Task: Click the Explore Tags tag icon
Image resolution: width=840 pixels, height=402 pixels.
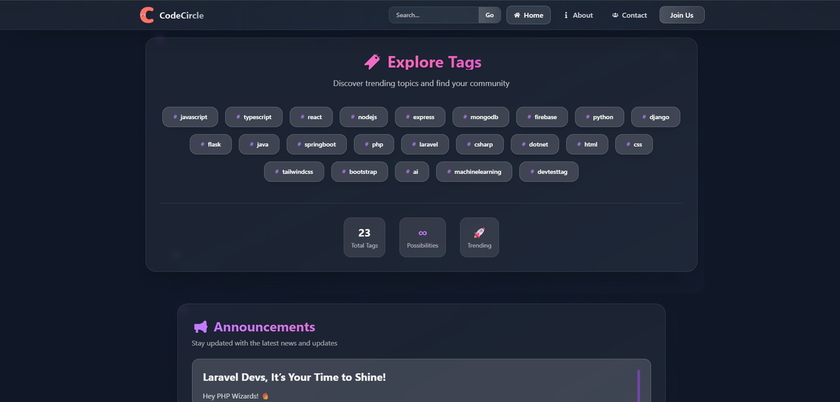Action: tap(372, 62)
